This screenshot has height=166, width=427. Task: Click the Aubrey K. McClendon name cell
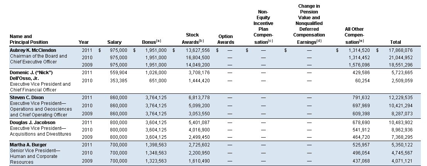pyautogui.click(x=33, y=50)
